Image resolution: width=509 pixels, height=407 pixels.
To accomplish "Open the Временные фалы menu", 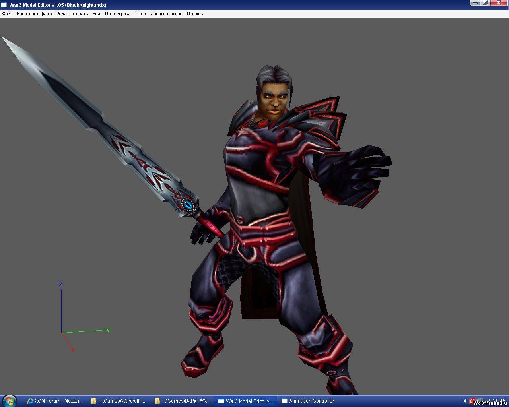I will [x=34, y=14].
